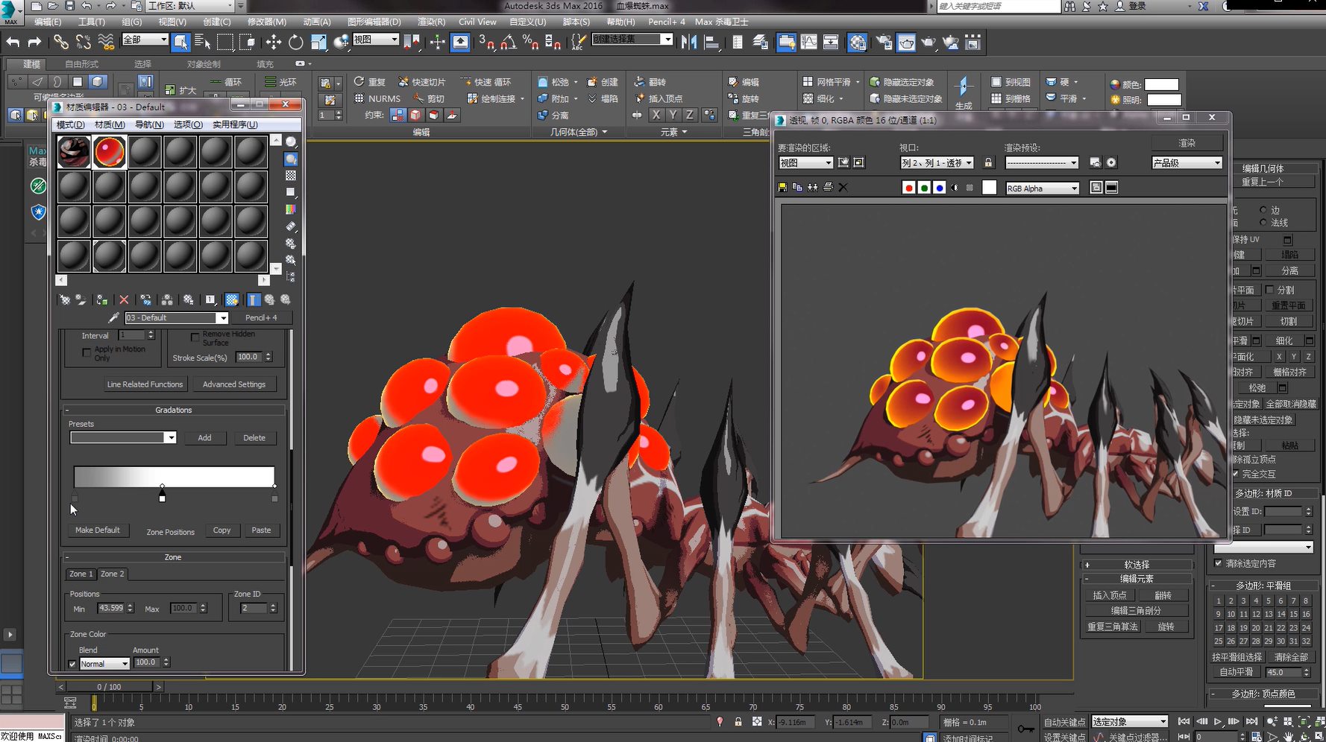
Task: Choose the Select and Rotate tool
Action: point(296,42)
